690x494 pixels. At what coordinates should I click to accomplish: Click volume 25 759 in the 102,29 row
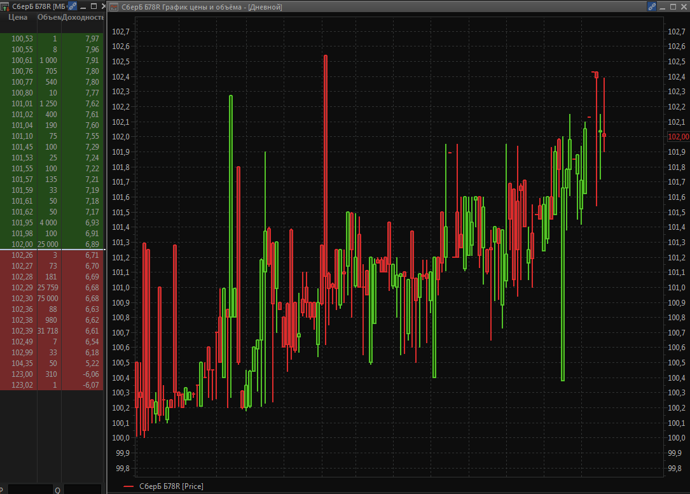tap(48, 287)
